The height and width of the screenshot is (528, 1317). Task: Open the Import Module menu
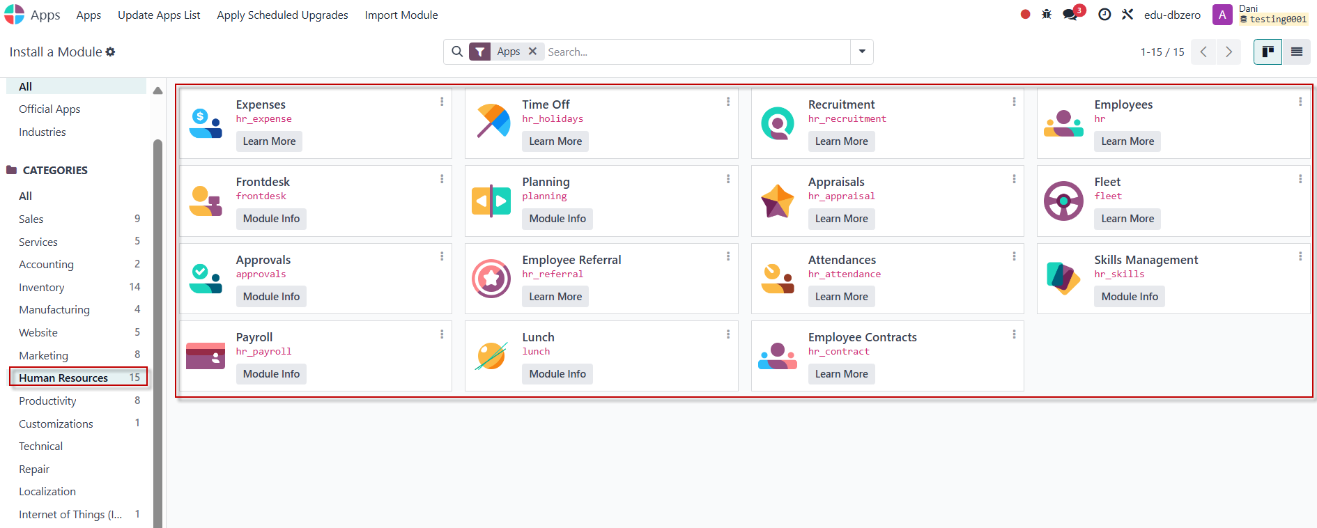click(x=401, y=15)
